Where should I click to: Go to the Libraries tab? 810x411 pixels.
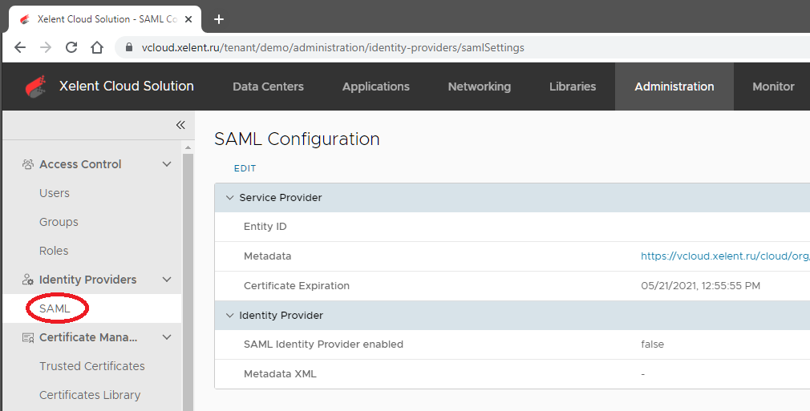573,87
